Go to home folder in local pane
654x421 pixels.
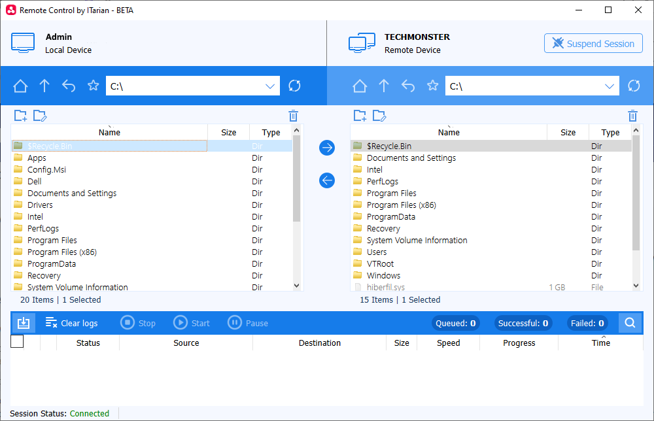click(x=20, y=86)
